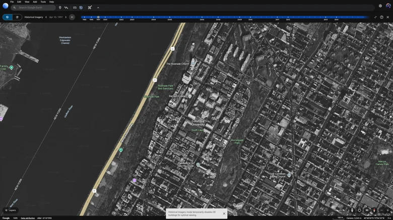Click the Cathedral of St. John marker
The image size is (393, 220).
pyautogui.click(x=198, y=165)
